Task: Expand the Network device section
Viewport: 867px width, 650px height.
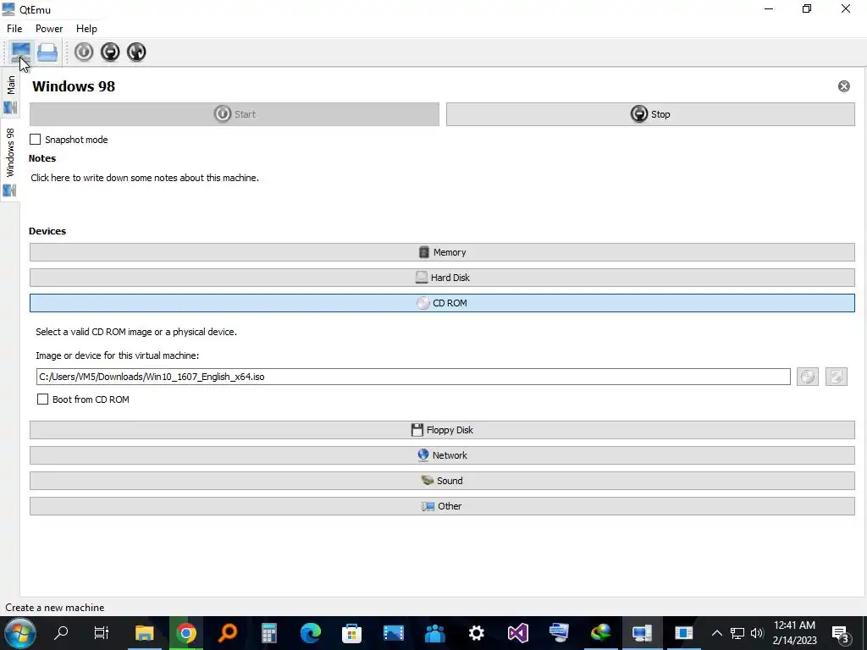Action: point(442,455)
